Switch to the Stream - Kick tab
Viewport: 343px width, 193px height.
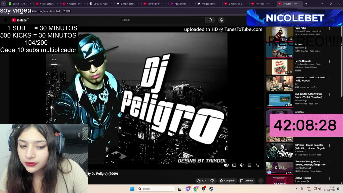pos(19,4)
